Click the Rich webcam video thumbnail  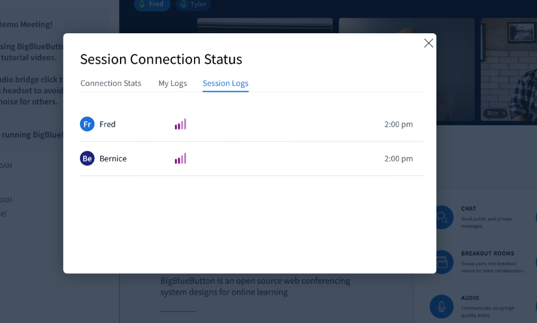coord(509,70)
